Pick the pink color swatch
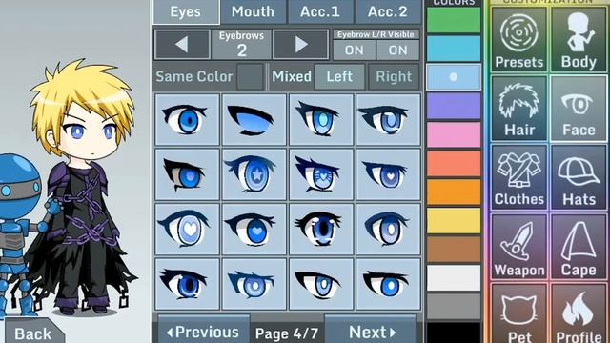Screen dimensions: 610x343 click(454, 134)
